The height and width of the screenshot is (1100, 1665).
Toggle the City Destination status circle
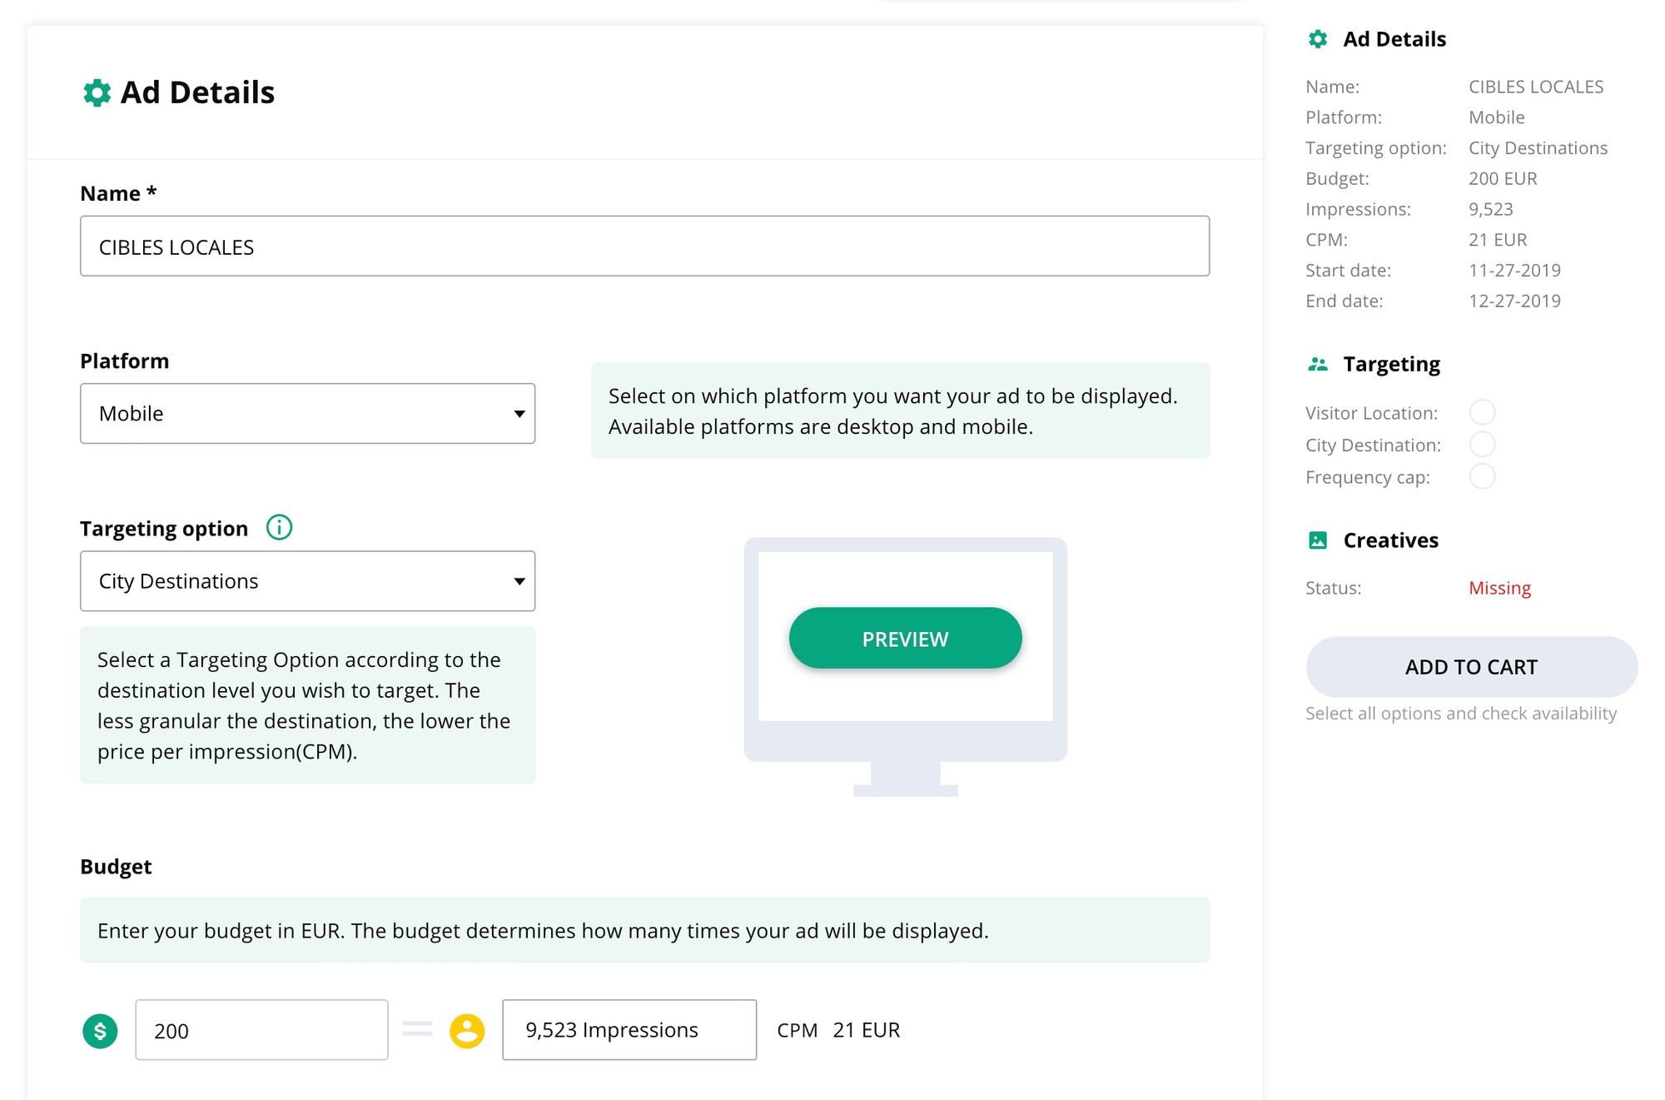(x=1482, y=444)
